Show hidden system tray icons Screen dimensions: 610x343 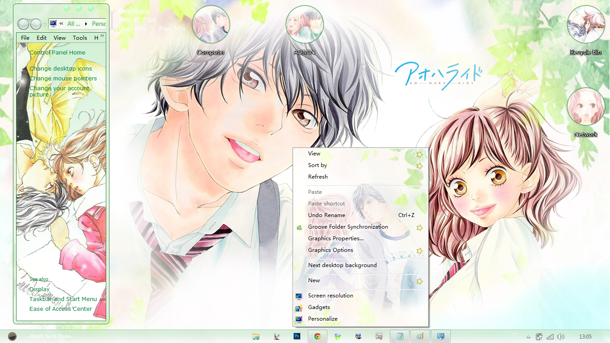tap(529, 337)
